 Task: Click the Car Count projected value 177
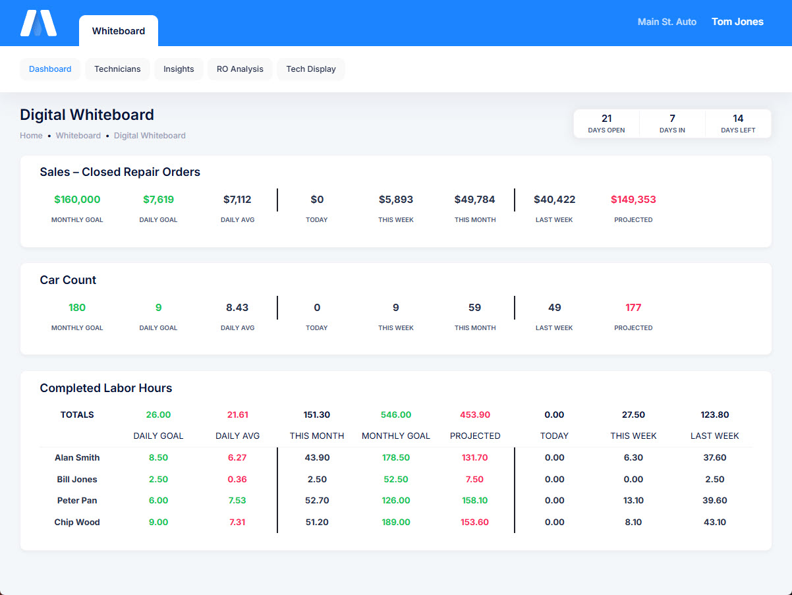click(633, 308)
